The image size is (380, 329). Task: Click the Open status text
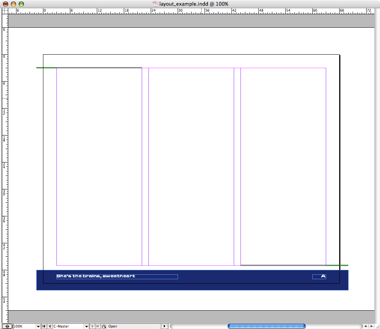click(x=113, y=326)
